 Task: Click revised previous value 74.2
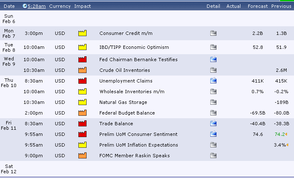pyautogui.click(x=280, y=134)
